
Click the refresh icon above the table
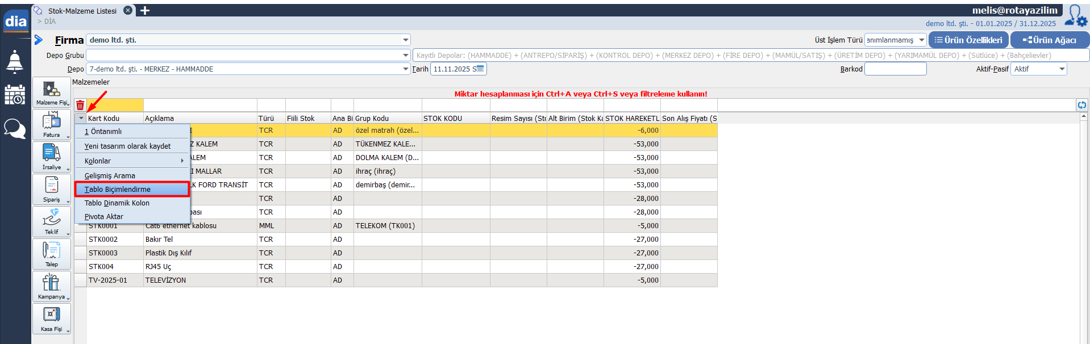point(1081,105)
